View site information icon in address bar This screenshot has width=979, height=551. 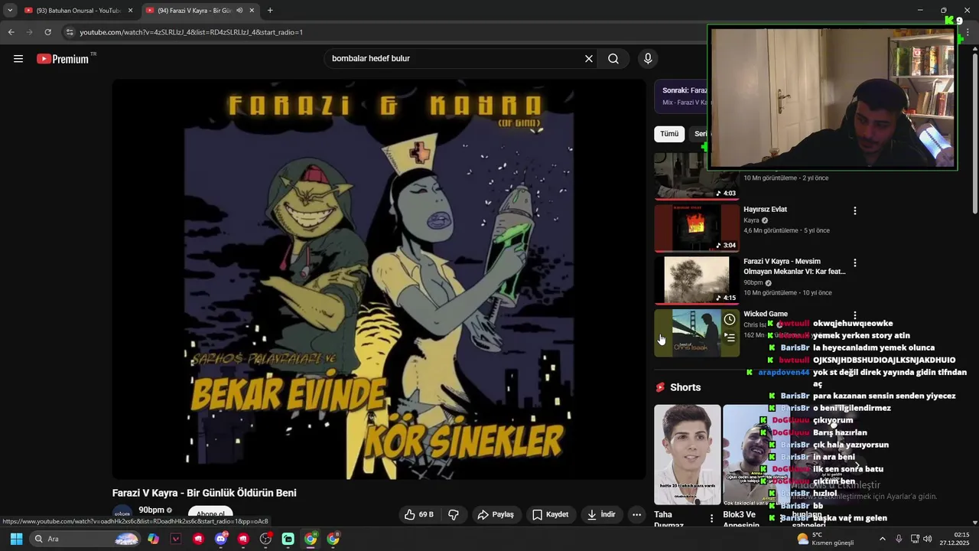pos(70,32)
